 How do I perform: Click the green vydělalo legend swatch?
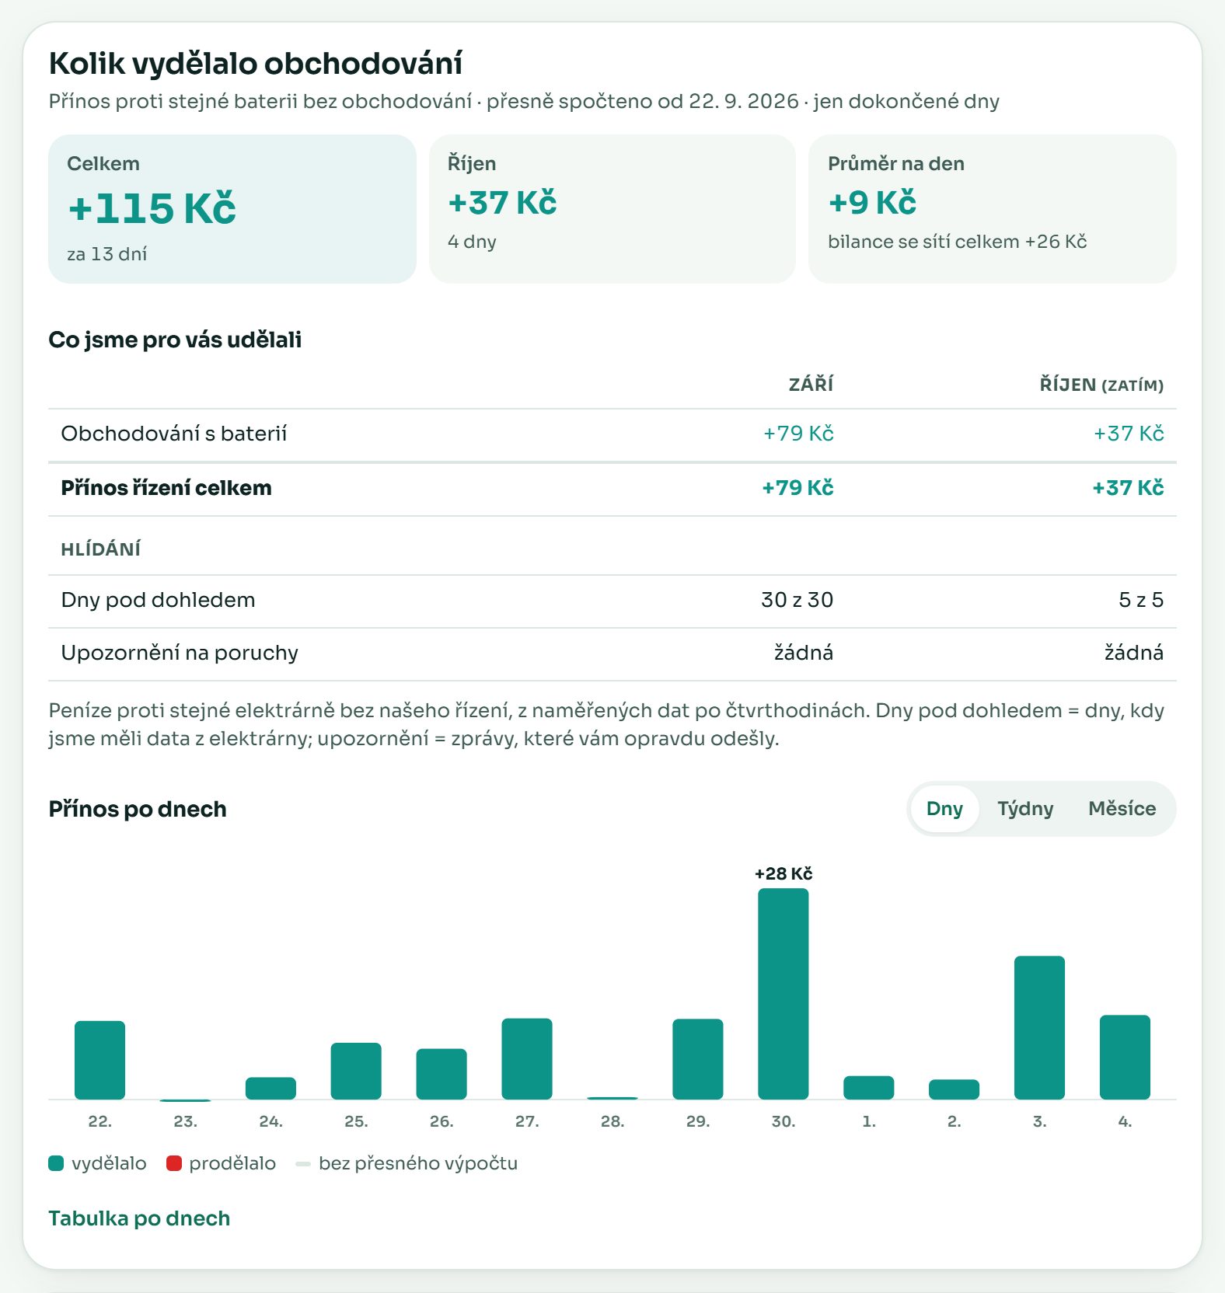point(56,1163)
